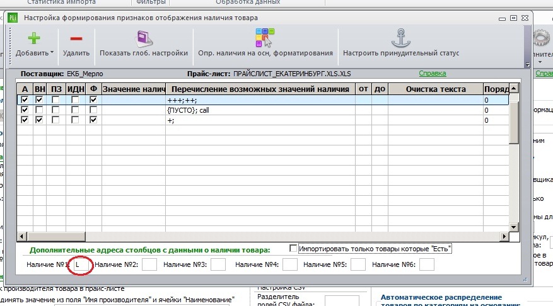Click the до column header

(x=380, y=89)
